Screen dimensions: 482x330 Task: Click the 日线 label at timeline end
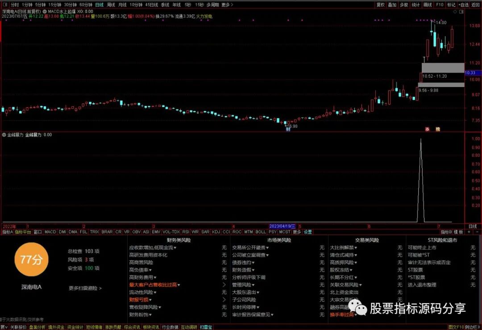tap(473, 226)
